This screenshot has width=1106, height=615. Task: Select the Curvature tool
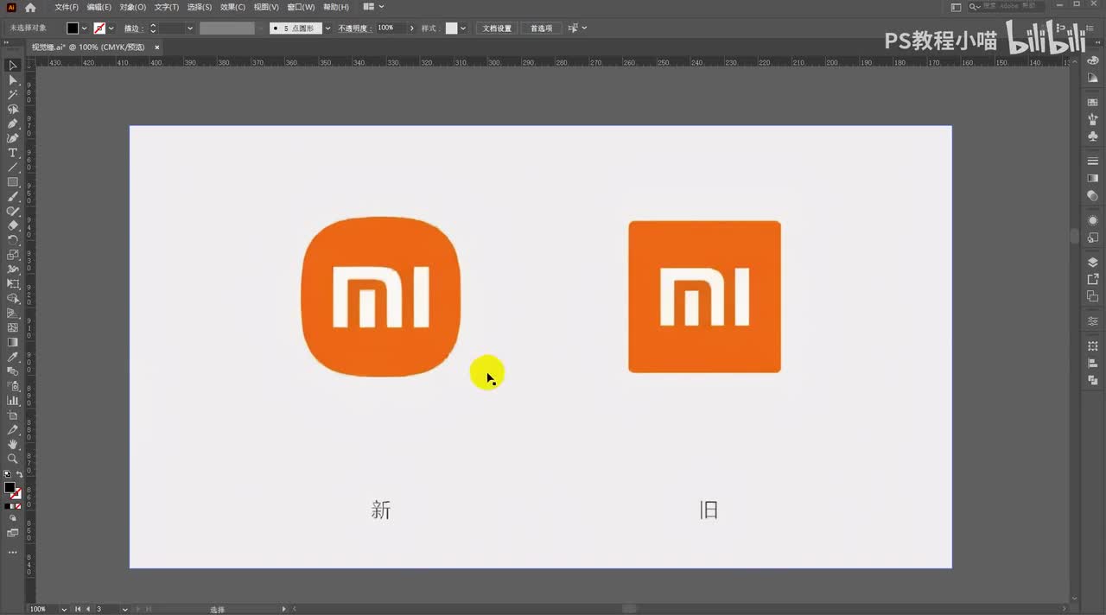tap(13, 138)
